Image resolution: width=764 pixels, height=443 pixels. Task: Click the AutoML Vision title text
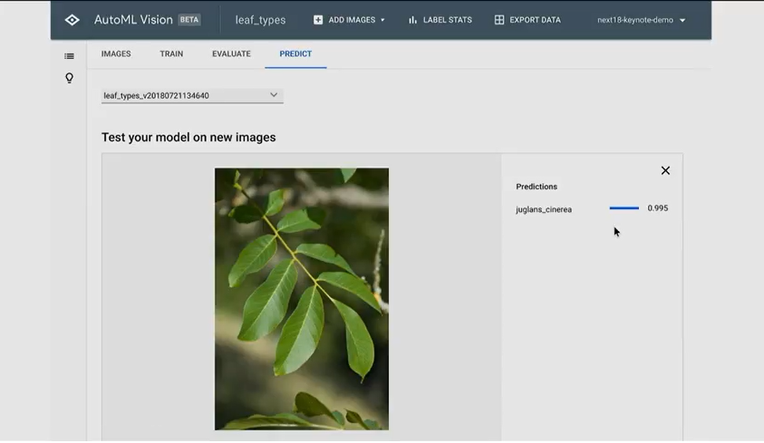[x=133, y=20]
